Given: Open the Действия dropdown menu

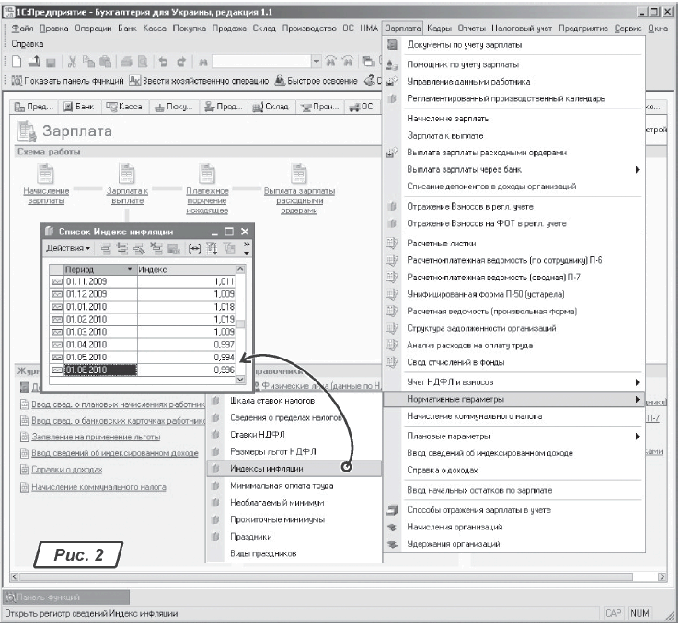Looking at the screenshot, I should [69, 248].
